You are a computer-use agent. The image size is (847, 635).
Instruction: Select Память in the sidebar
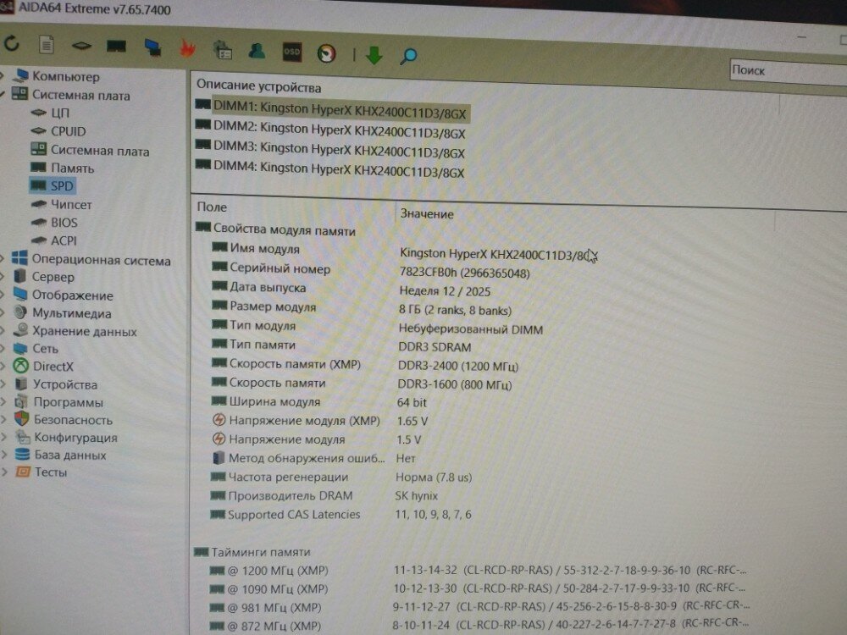[72, 168]
